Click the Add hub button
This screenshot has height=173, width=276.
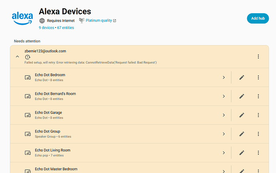257,18
